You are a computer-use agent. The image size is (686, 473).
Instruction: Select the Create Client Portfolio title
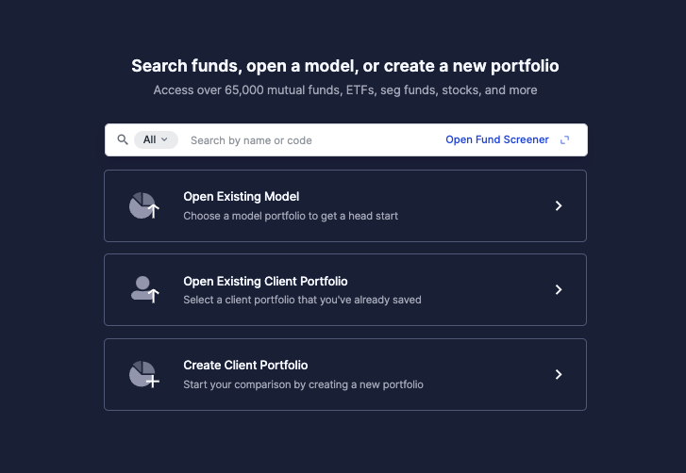(245, 366)
